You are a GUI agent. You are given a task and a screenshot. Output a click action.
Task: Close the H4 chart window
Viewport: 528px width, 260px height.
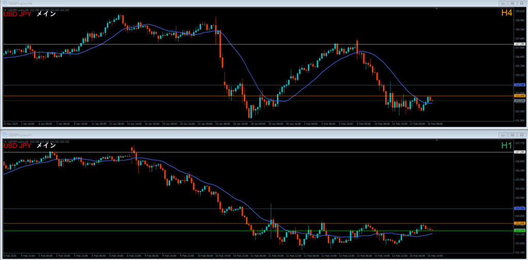pyautogui.click(x=522, y=3)
